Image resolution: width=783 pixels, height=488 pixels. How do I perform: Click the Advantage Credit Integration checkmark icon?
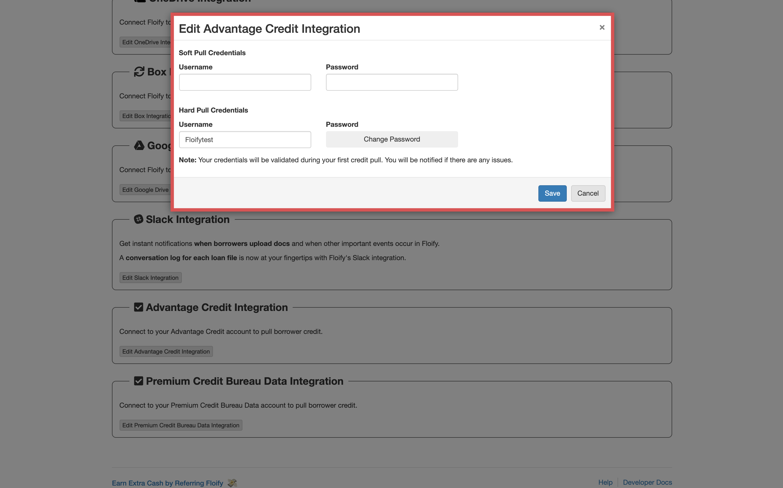138,307
